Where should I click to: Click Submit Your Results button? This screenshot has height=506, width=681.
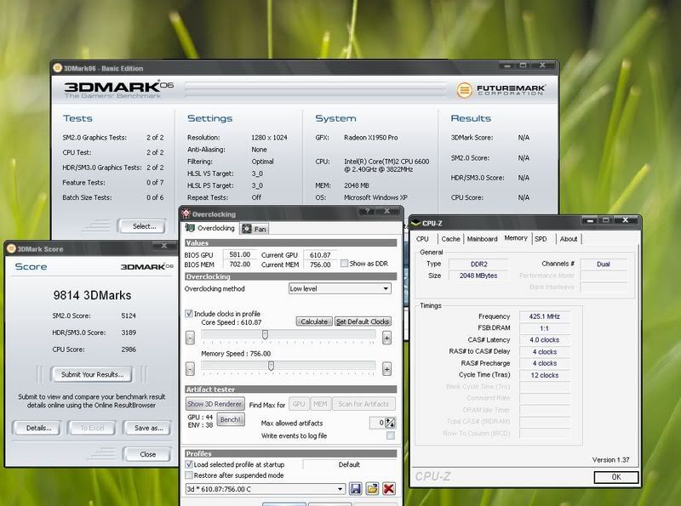tap(92, 374)
